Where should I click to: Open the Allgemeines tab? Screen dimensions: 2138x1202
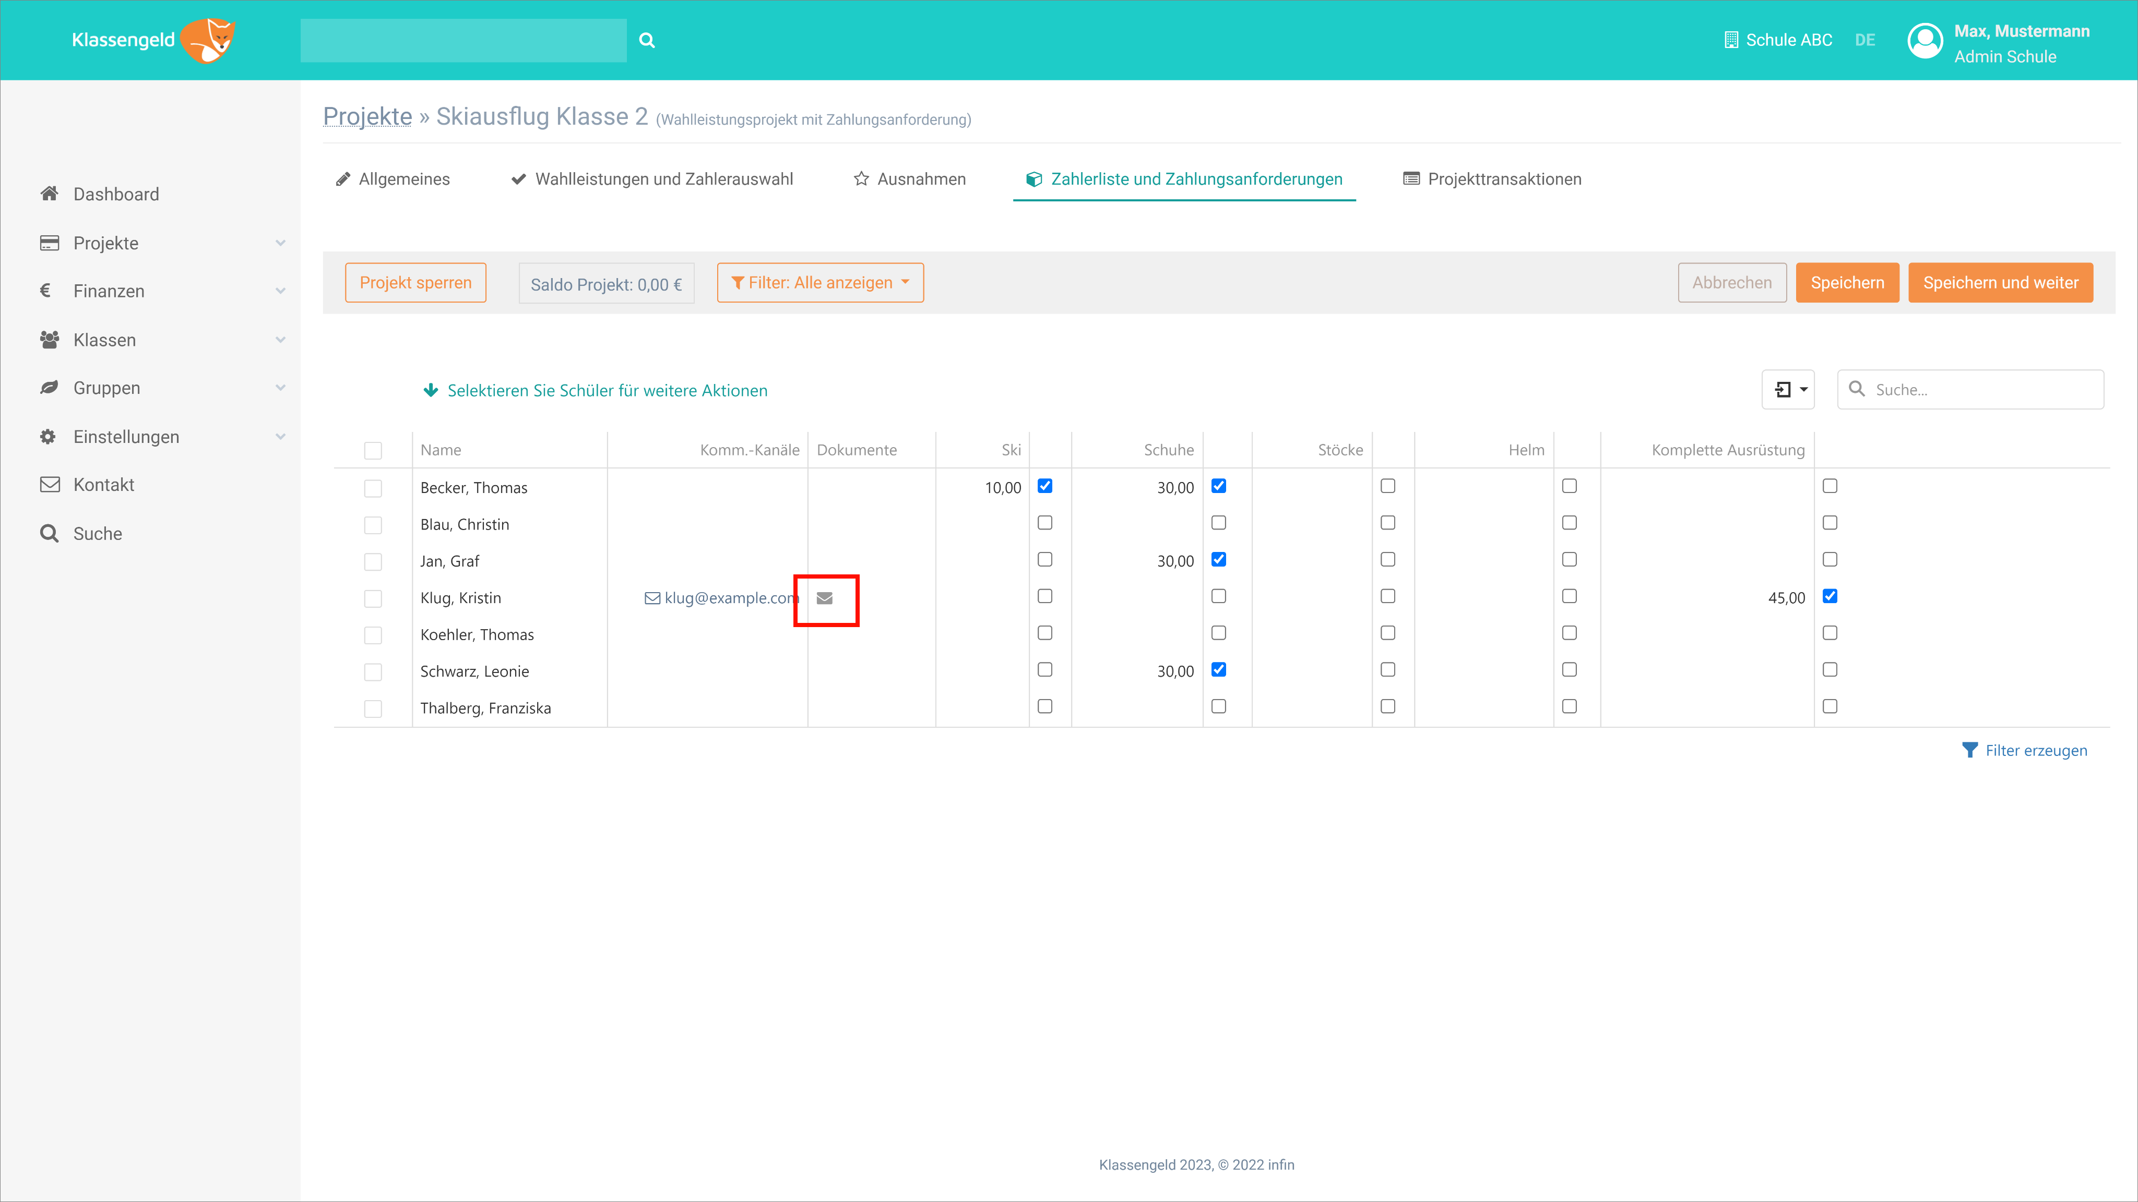[393, 179]
